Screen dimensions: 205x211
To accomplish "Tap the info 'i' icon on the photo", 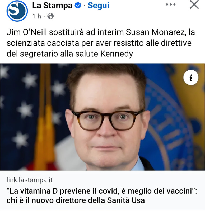I will (191, 78).
